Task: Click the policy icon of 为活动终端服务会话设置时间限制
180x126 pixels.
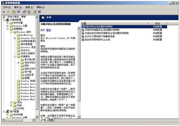Action: (x=83, y=30)
